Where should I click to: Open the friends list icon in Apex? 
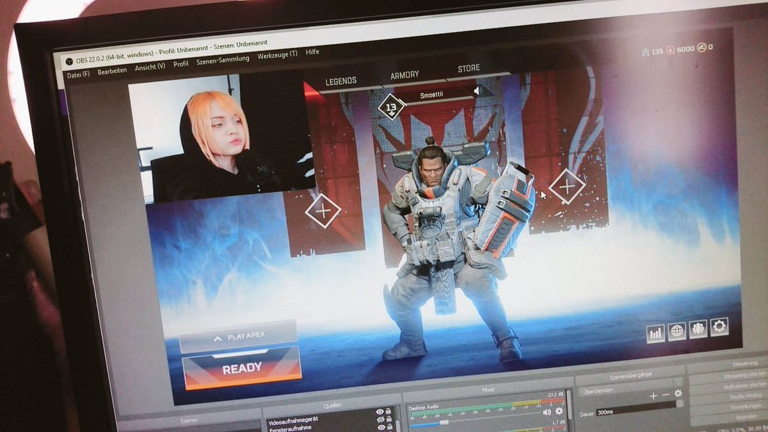(698, 328)
